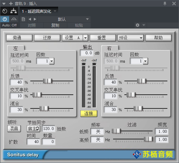This screenshot has width=179, height=163.
Task: Open right channel 因数 factor dropdown
Action: click(146, 61)
